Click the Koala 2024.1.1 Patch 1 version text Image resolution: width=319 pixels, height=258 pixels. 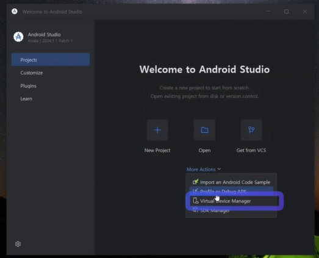(50, 41)
